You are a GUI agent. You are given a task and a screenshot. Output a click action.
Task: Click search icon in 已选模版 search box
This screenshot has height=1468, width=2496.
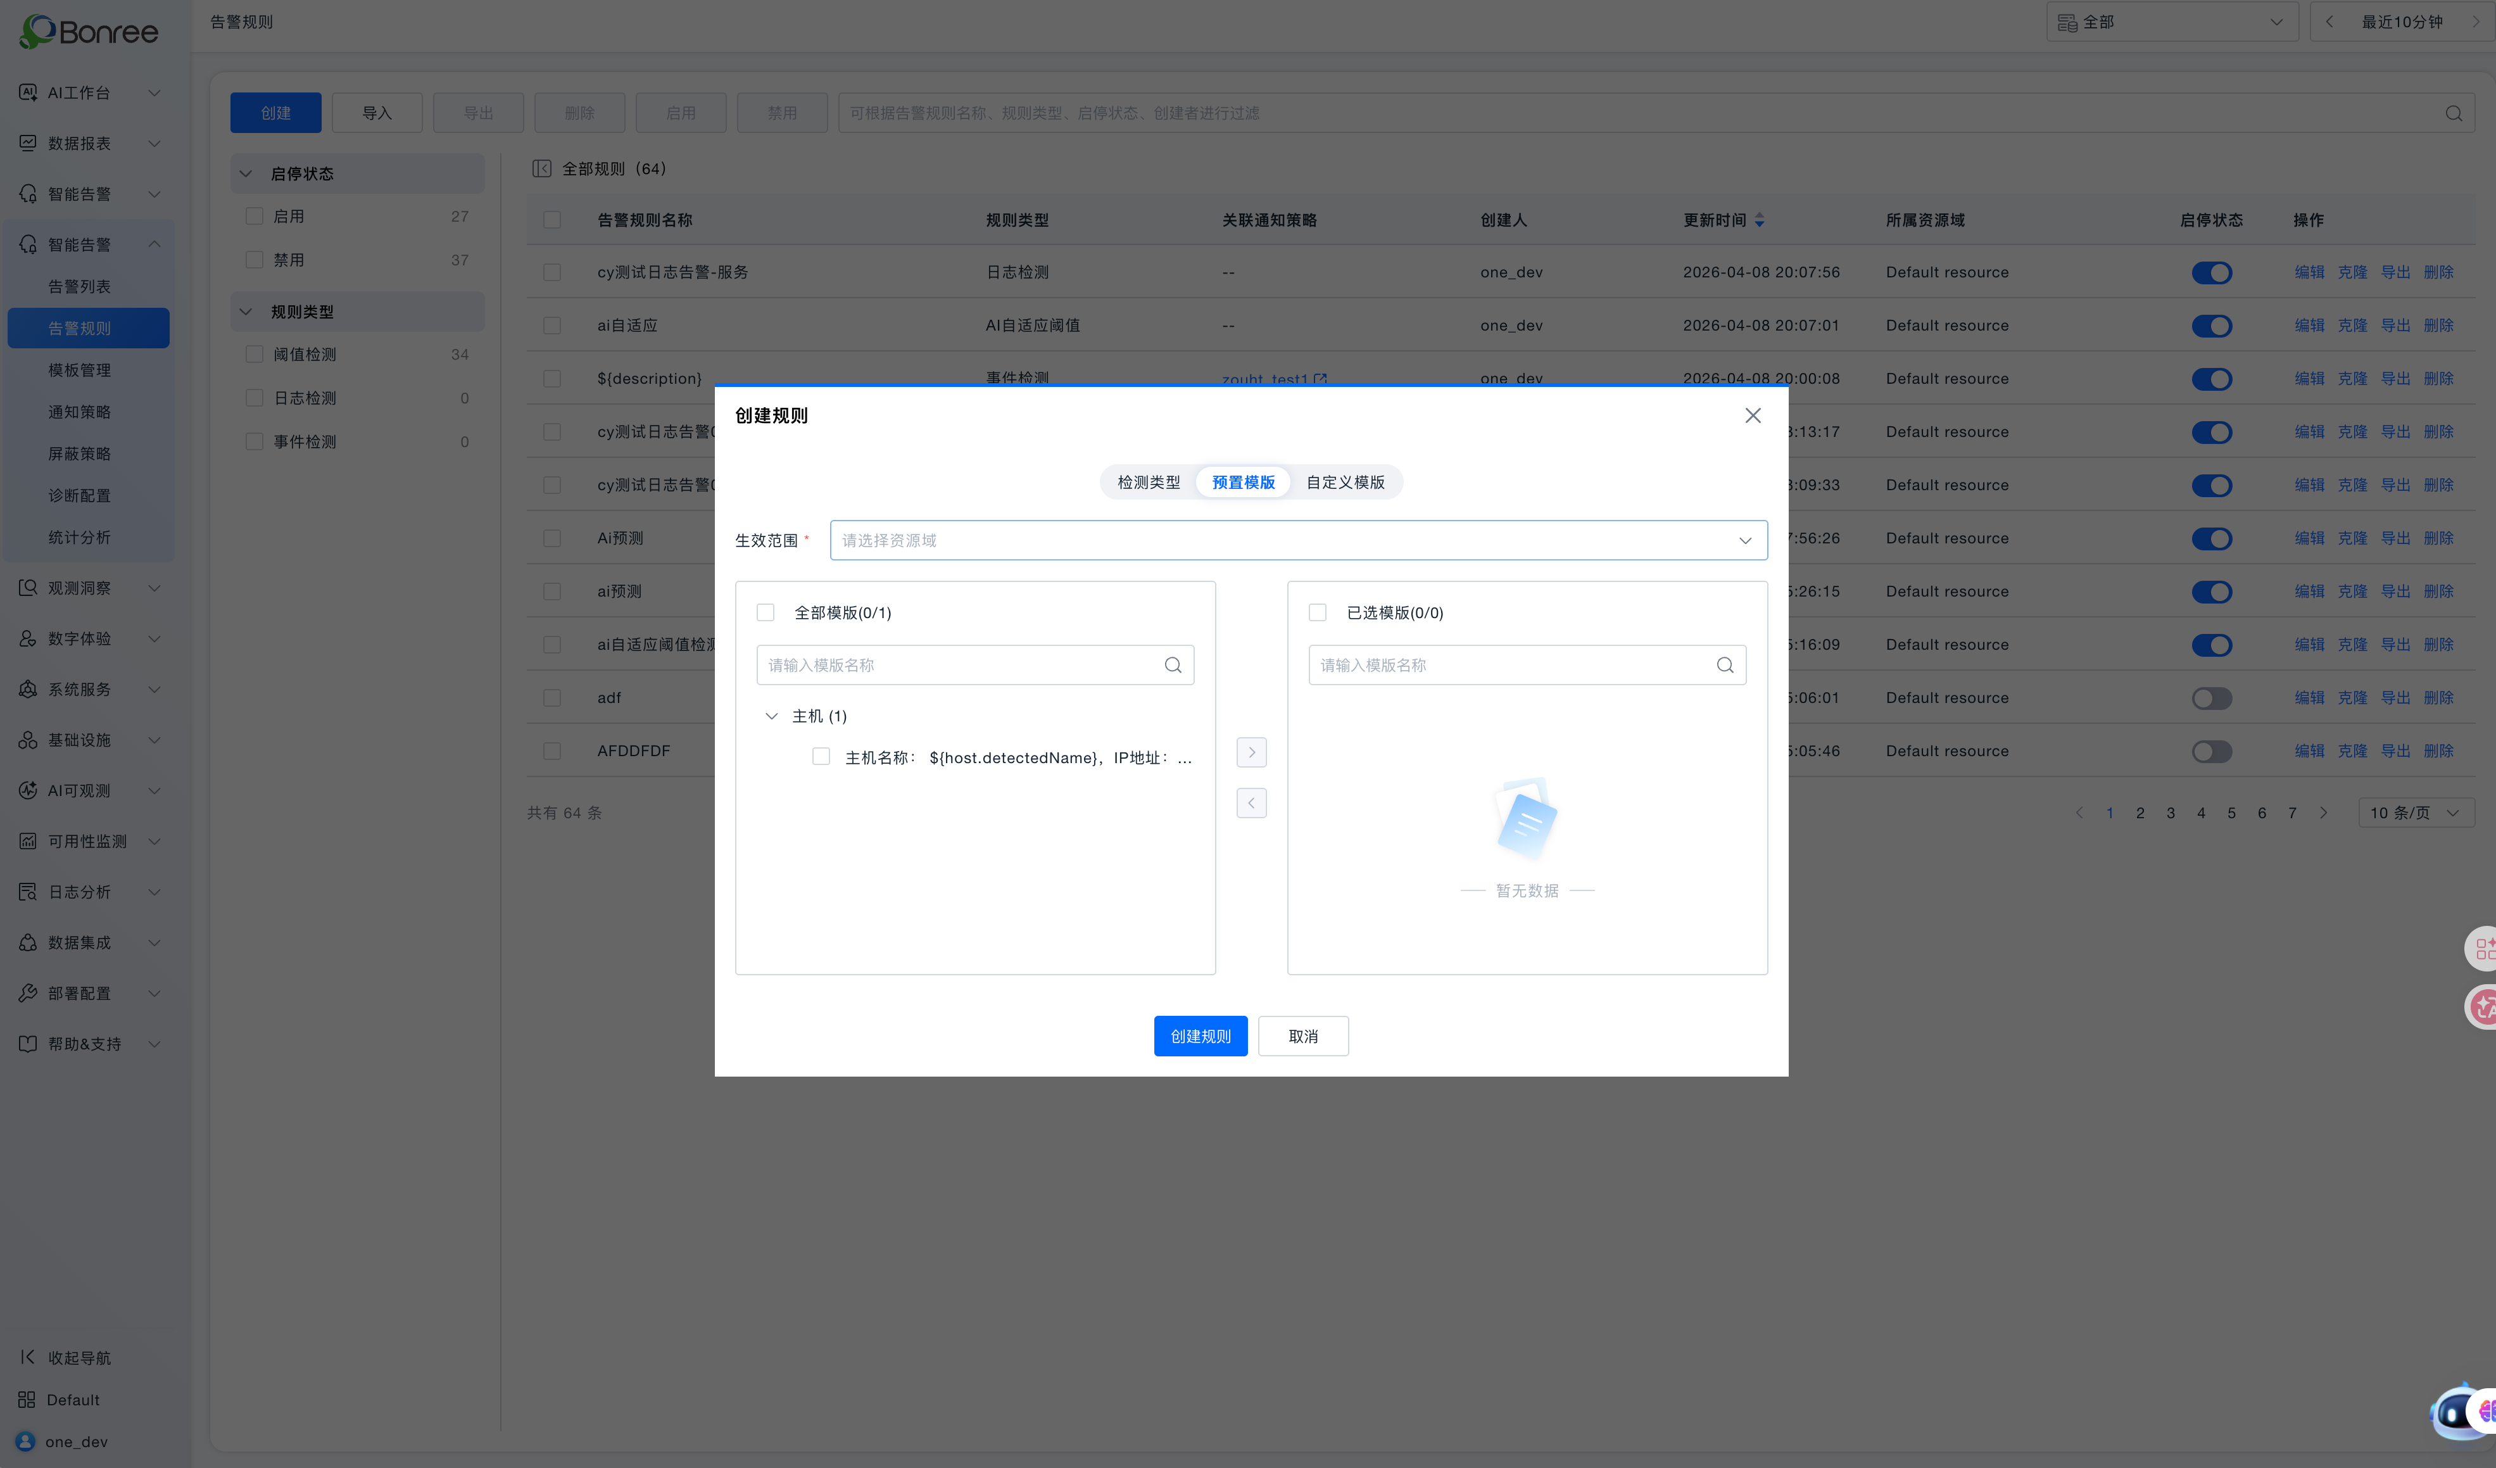tap(1724, 665)
